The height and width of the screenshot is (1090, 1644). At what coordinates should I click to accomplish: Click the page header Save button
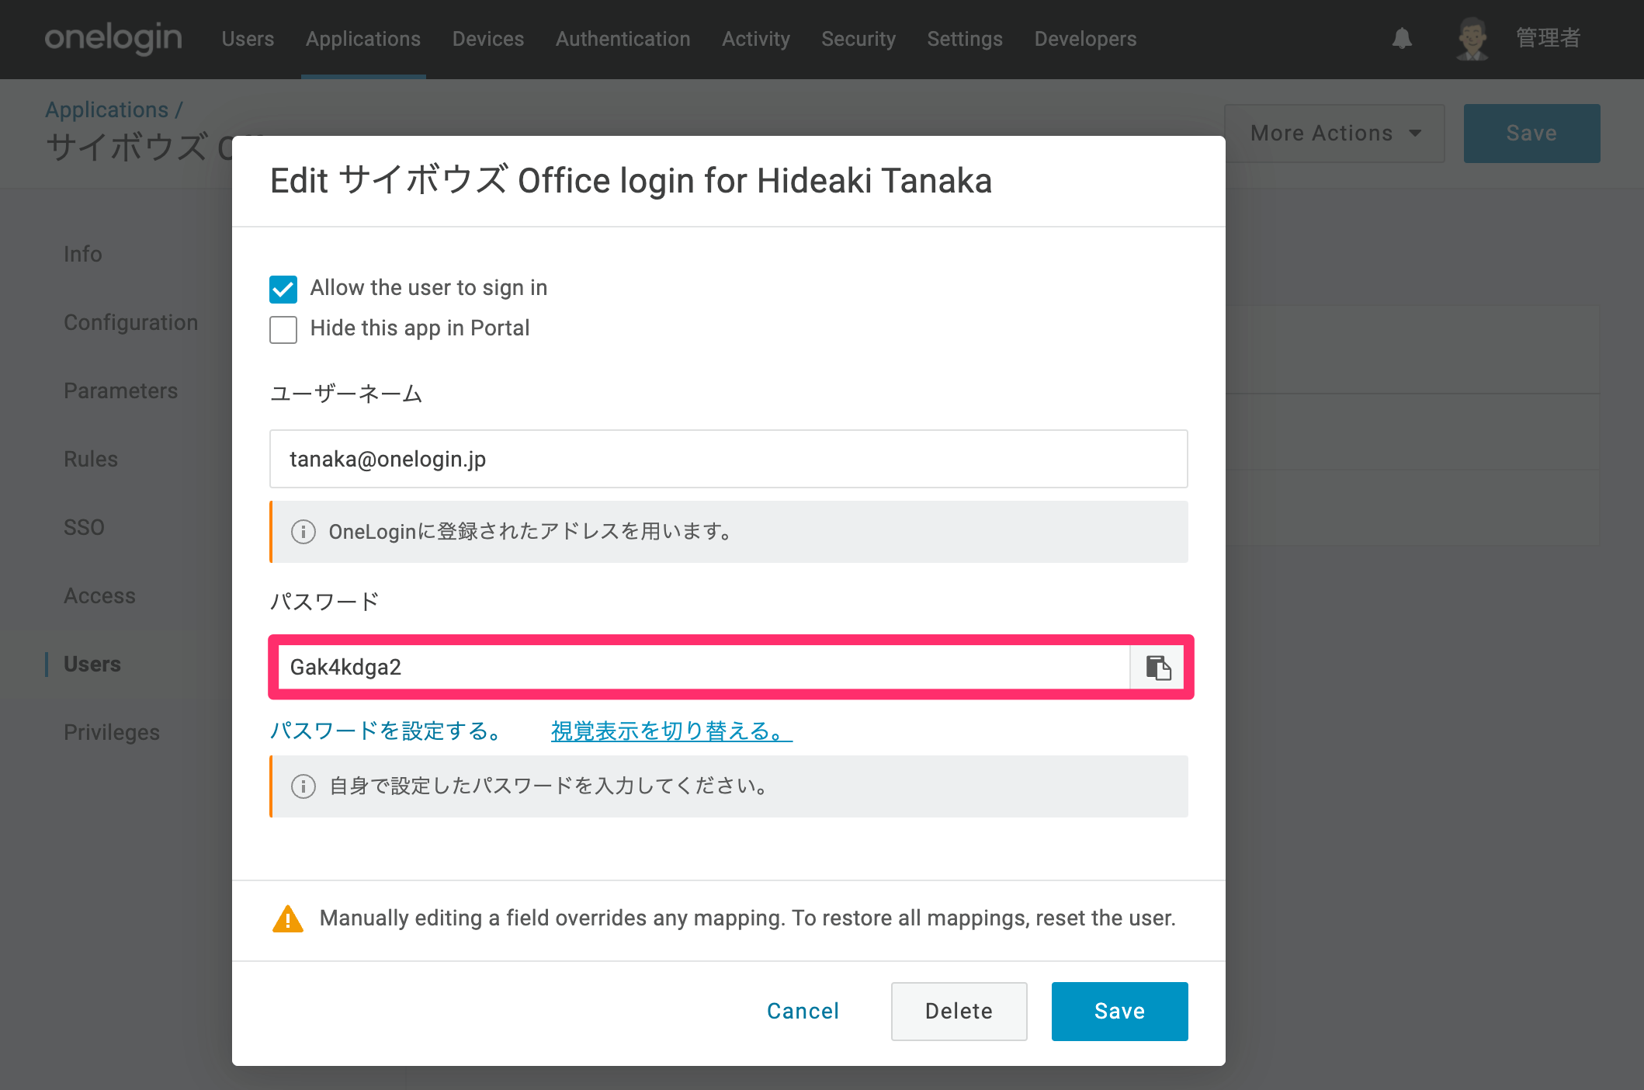(x=1532, y=134)
